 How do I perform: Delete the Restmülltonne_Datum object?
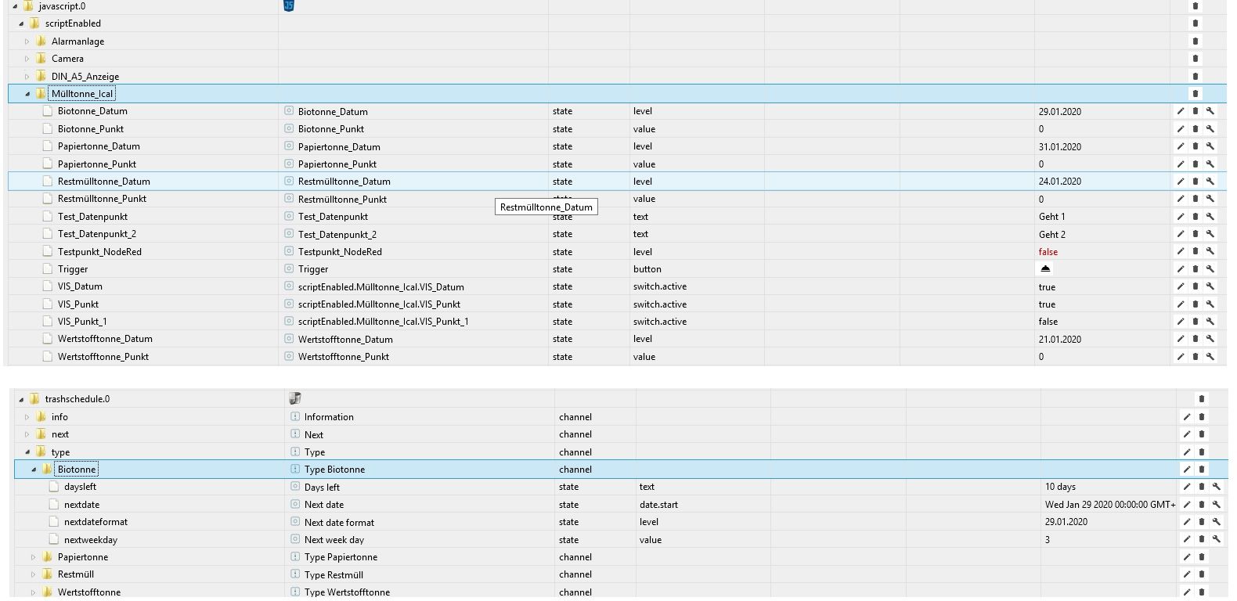coord(1196,181)
